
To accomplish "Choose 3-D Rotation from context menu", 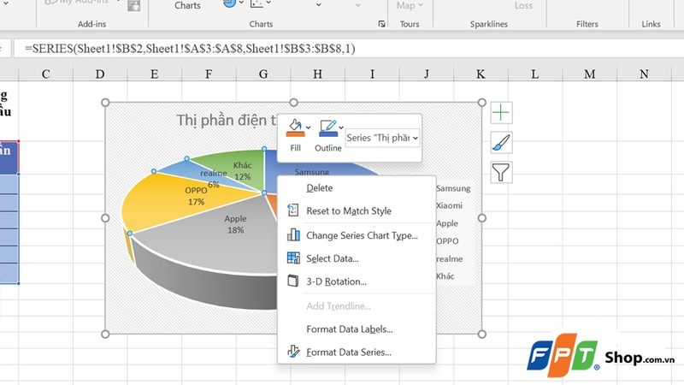I will click(357, 281).
